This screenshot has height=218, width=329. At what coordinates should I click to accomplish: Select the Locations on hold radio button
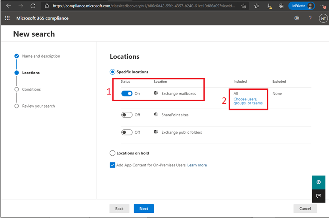pyautogui.click(x=113, y=153)
